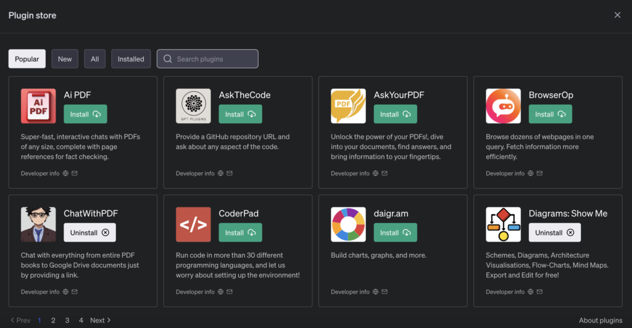Screen dimensions: 632x328
Task: Click the BrowserOp robot icon
Action: [503, 106]
